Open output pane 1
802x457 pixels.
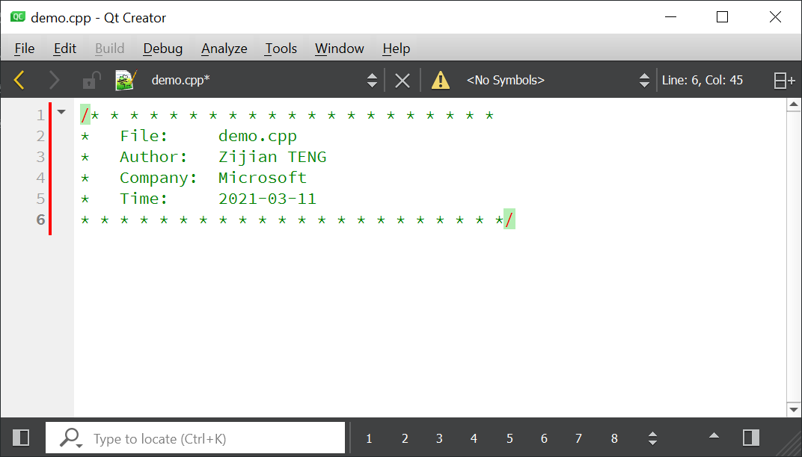(369, 438)
